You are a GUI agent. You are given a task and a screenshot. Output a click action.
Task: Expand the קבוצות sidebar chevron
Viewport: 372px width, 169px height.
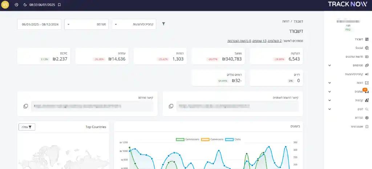tap(329, 100)
